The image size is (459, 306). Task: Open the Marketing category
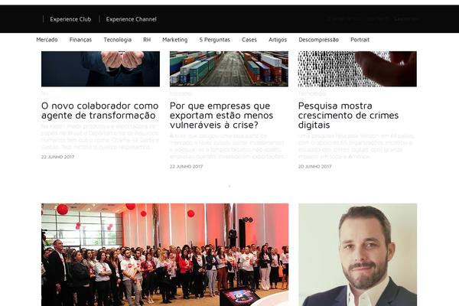click(174, 40)
